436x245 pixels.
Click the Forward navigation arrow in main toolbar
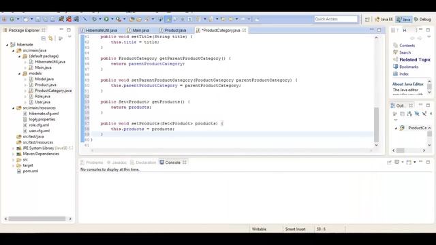(243, 19)
